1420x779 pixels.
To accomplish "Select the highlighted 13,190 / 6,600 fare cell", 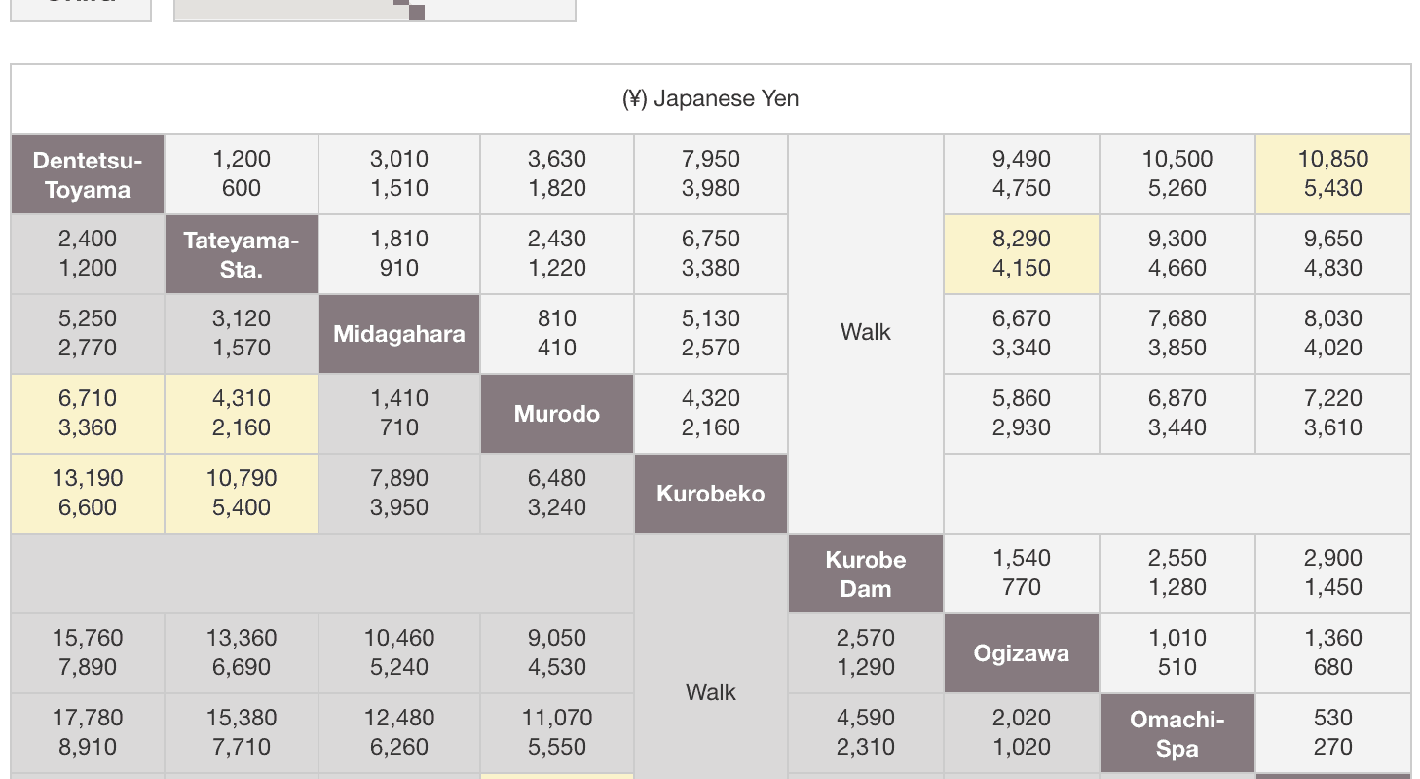I will pyautogui.click(x=88, y=494).
